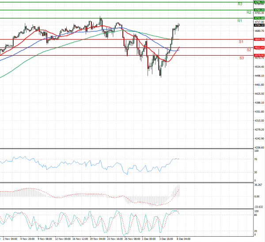
Task: Click the stochastic 20 level label
Action: tap(256, 231)
